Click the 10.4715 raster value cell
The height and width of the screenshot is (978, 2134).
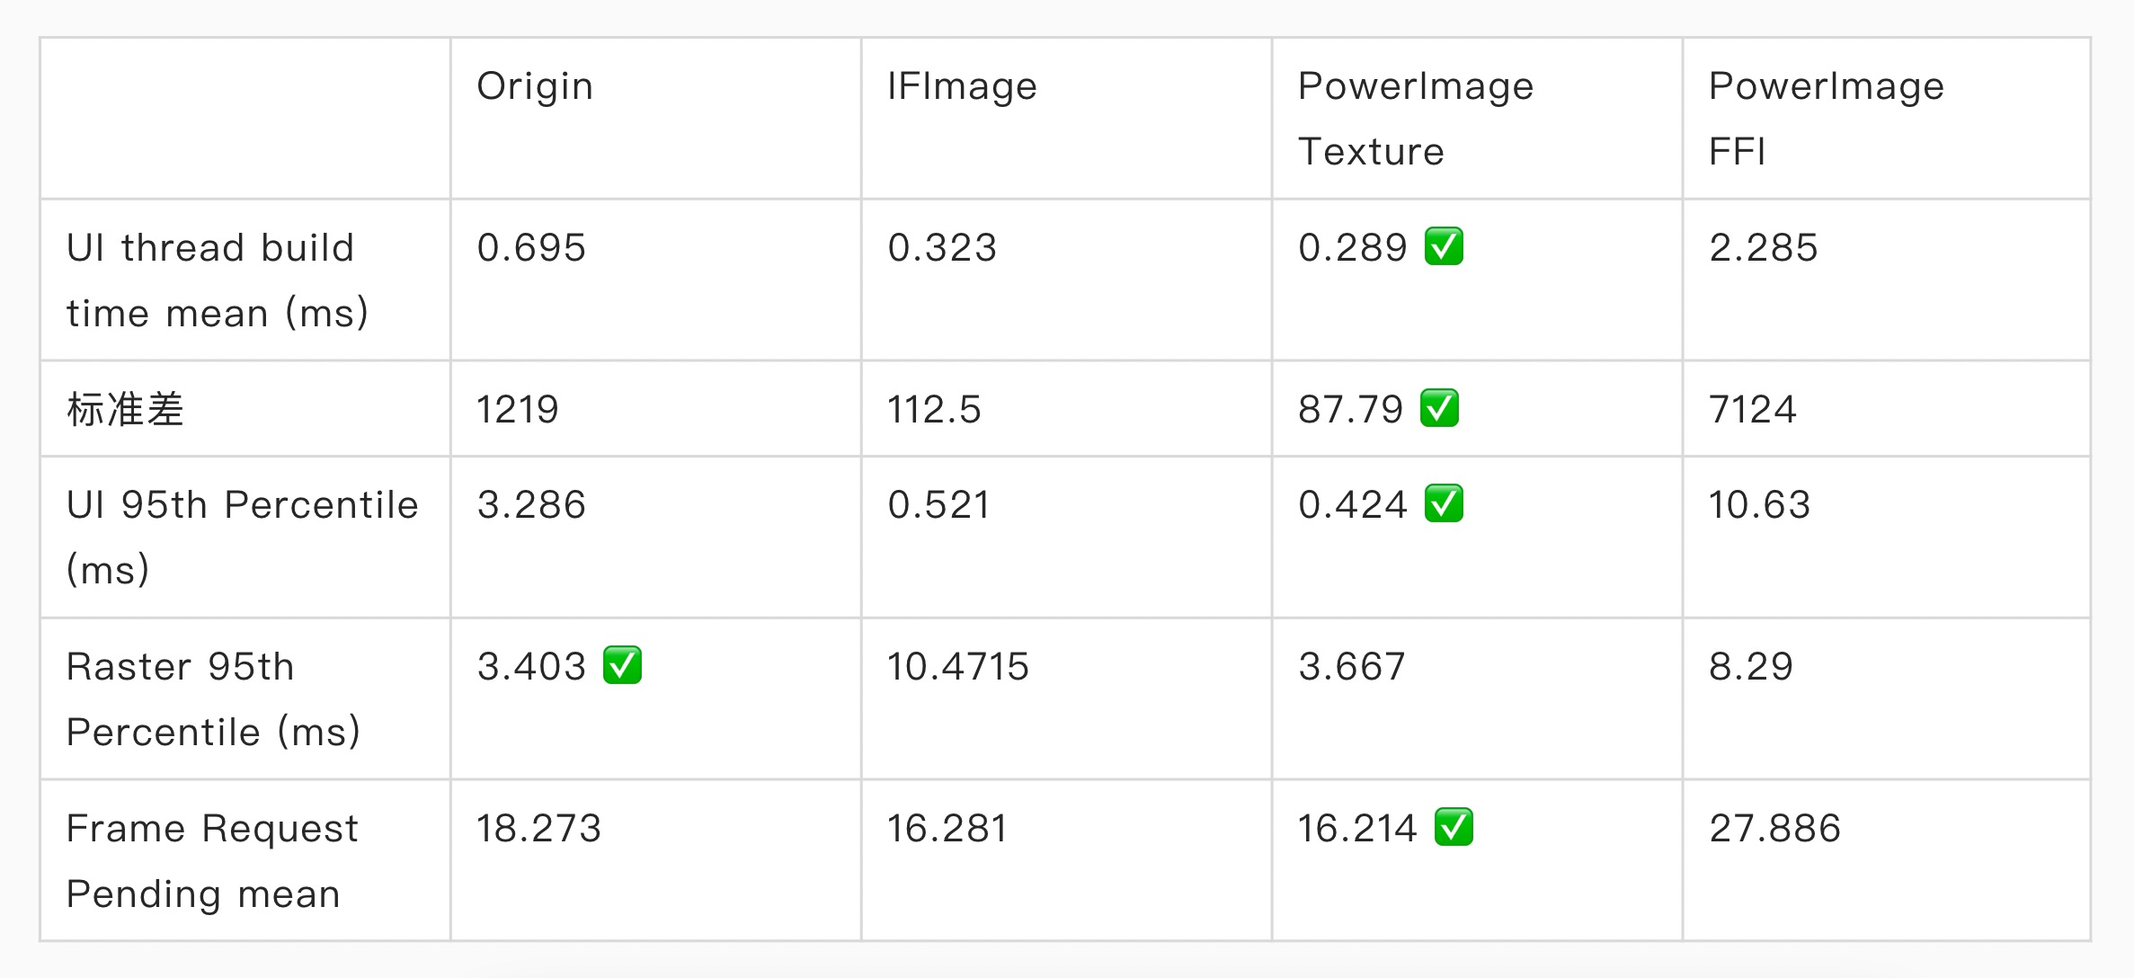click(957, 667)
